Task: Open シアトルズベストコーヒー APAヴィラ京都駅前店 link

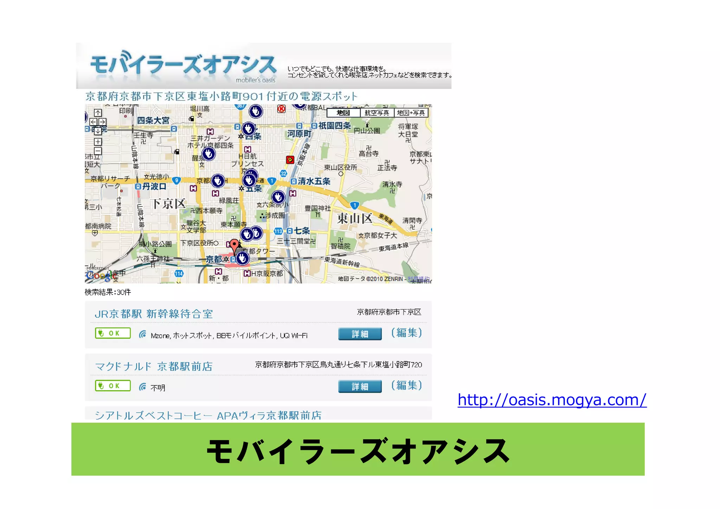Action: (208, 415)
